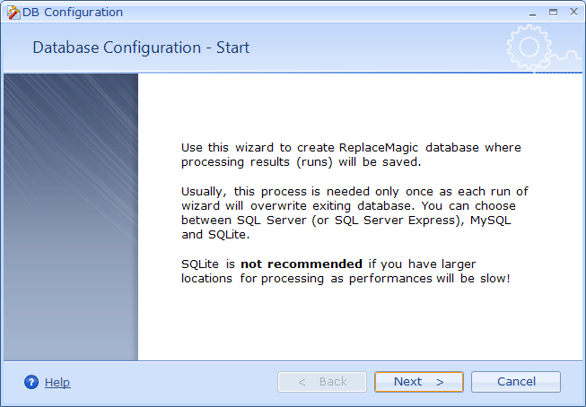The height and width of the screenshot is (407, 586).
Task: Click the 'Database Configuration - Start' heading
Action: coord(141,48)
